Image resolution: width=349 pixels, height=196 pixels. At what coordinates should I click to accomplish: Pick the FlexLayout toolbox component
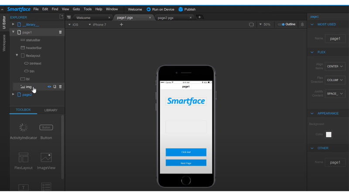pyautogui.click(x=24, y=161)
